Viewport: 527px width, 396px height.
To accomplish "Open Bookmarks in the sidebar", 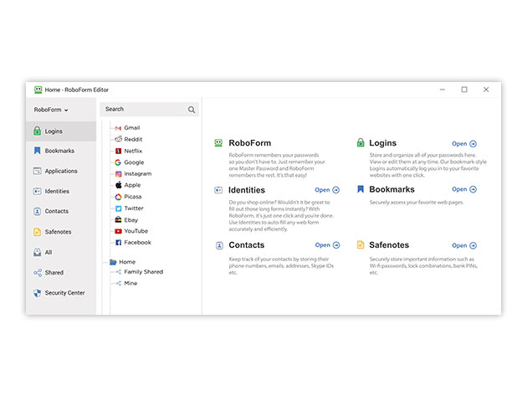I will pos(61,151).
